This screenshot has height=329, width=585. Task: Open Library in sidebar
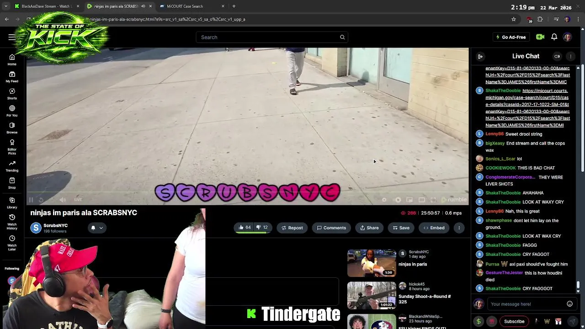[12, 203]
